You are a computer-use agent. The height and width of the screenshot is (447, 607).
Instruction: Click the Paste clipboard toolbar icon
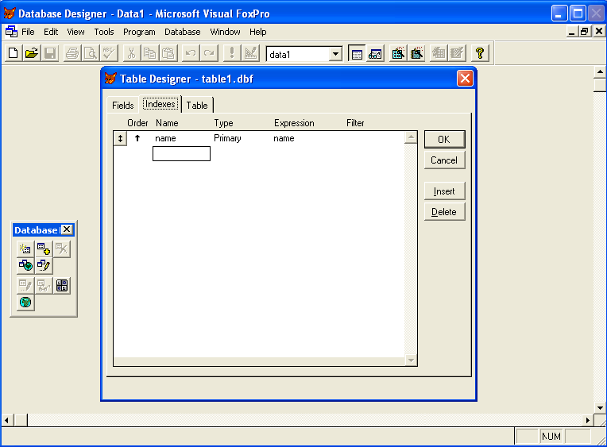pos(168,53)
